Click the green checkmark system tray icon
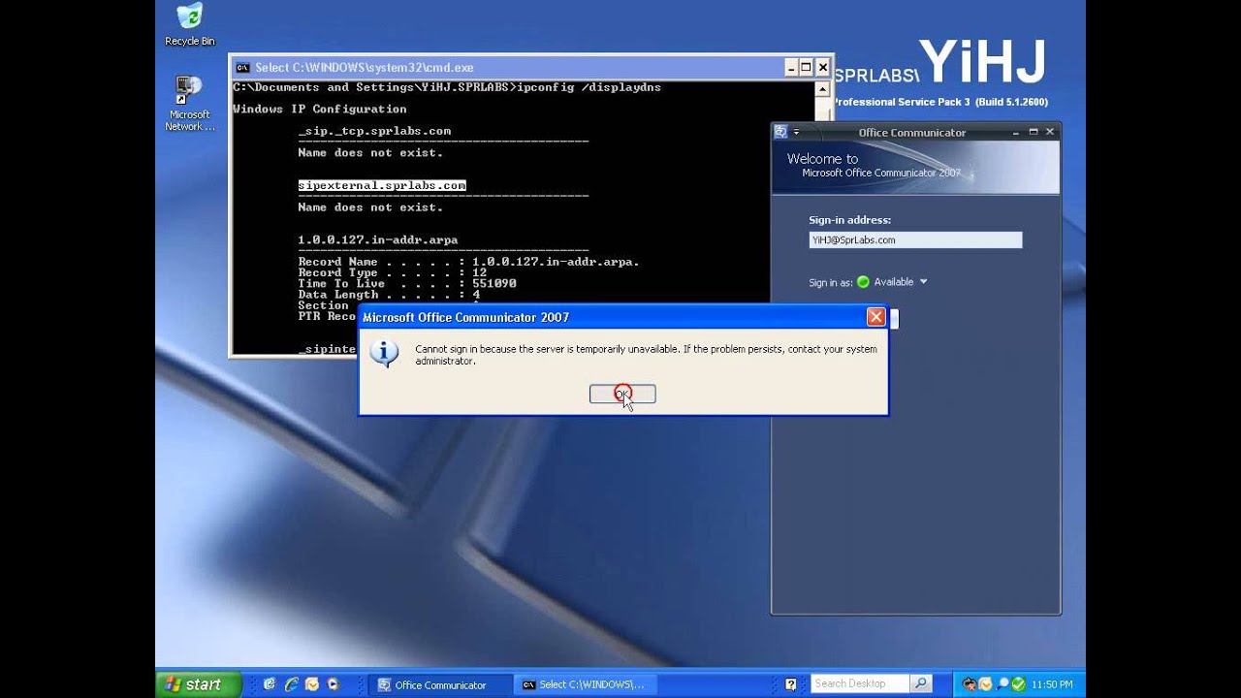 coord(1019,684)
